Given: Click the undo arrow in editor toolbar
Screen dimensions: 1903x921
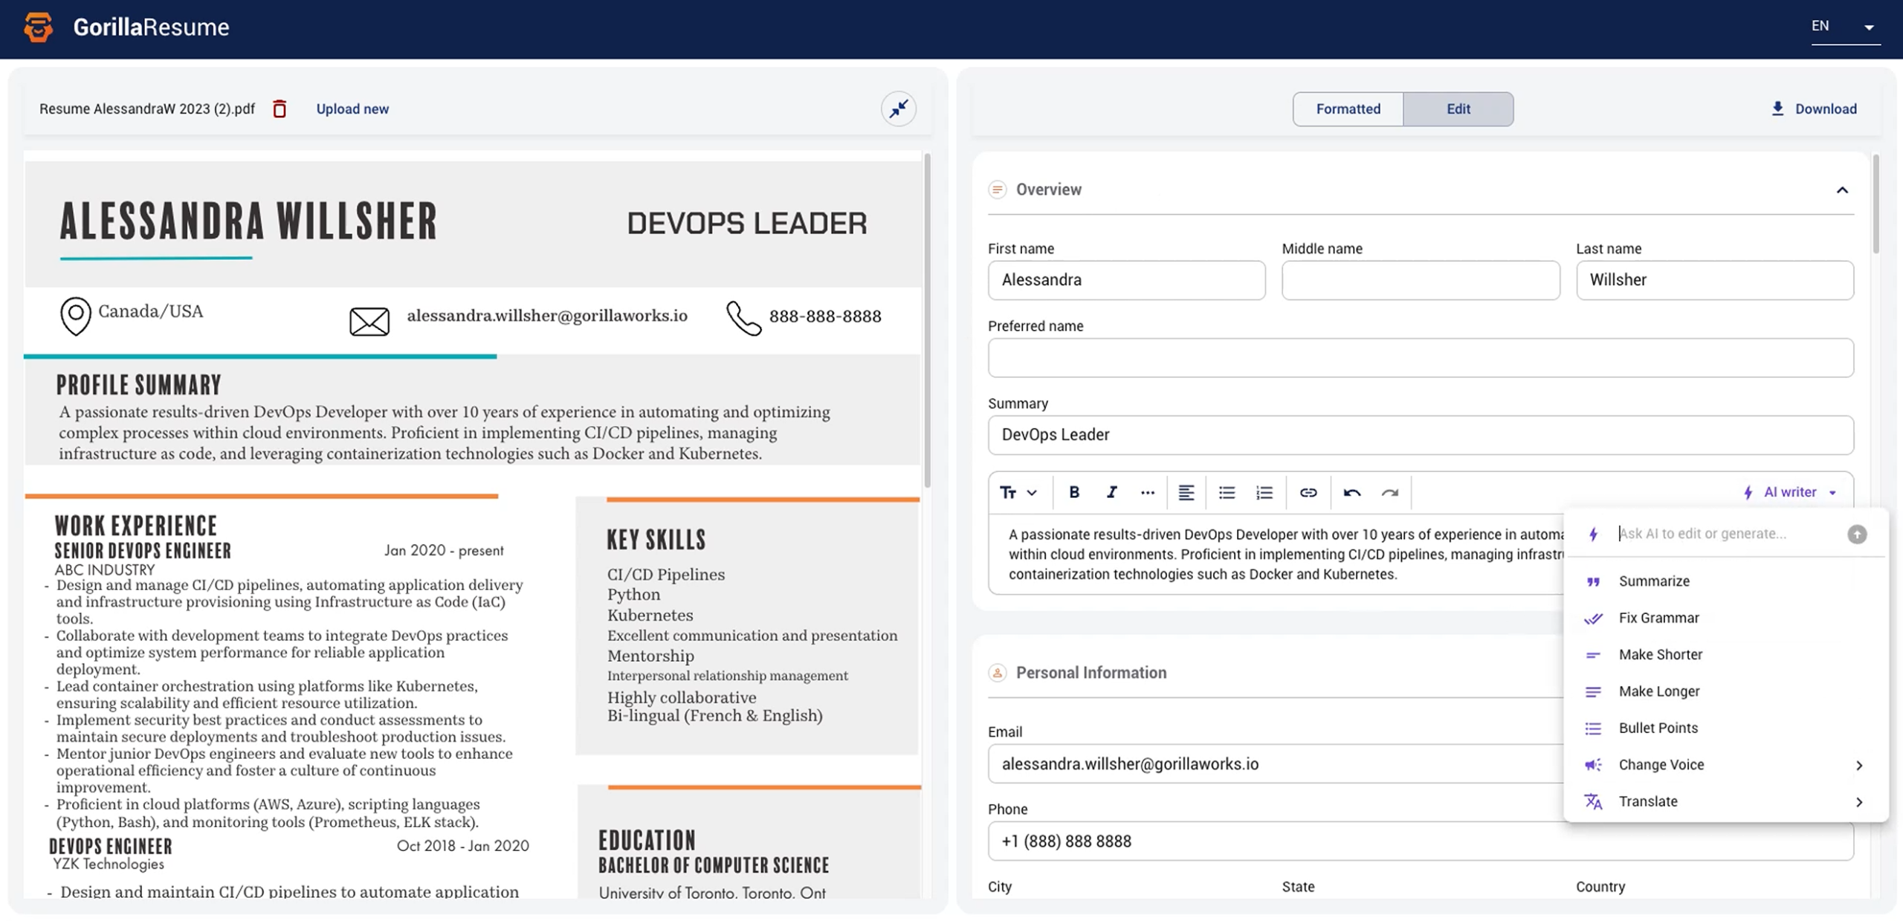Looking at the screenshot, I should pyautogui.click(x=1351, y=492).
